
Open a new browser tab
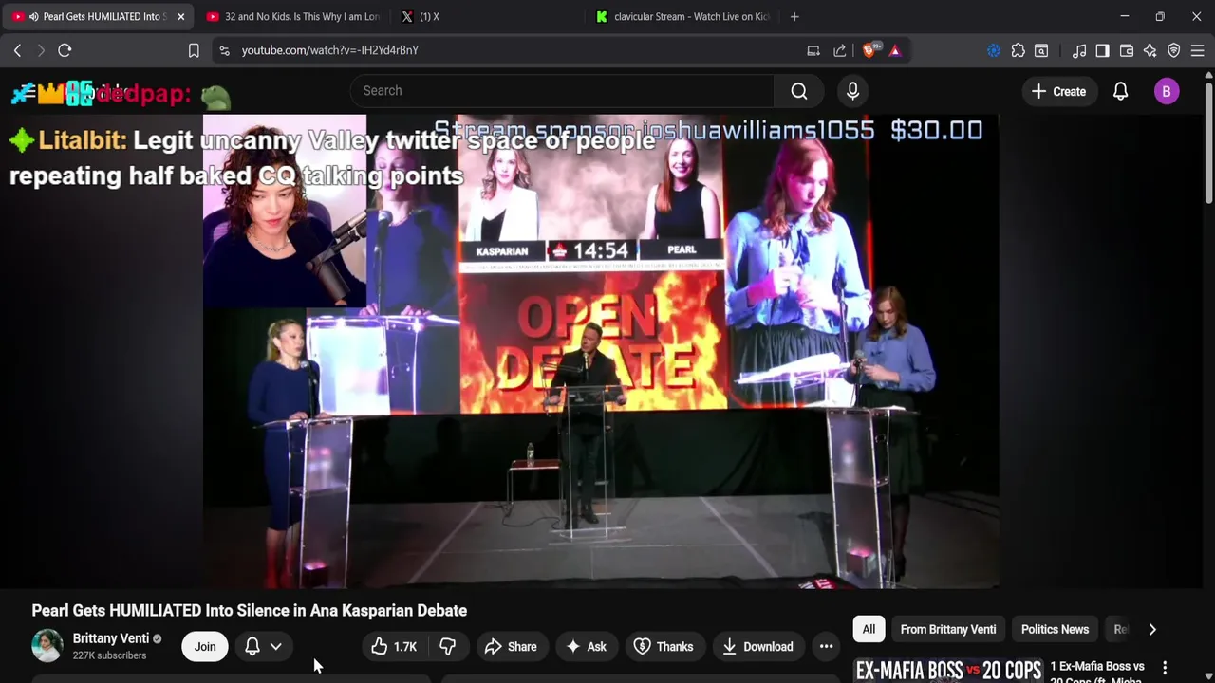(x=794, y=16)
